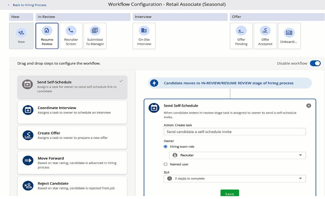The width and height of the screenshot is (325, 199).
Task: Select the Interview stage group header
Action: [x=180, y=17]
